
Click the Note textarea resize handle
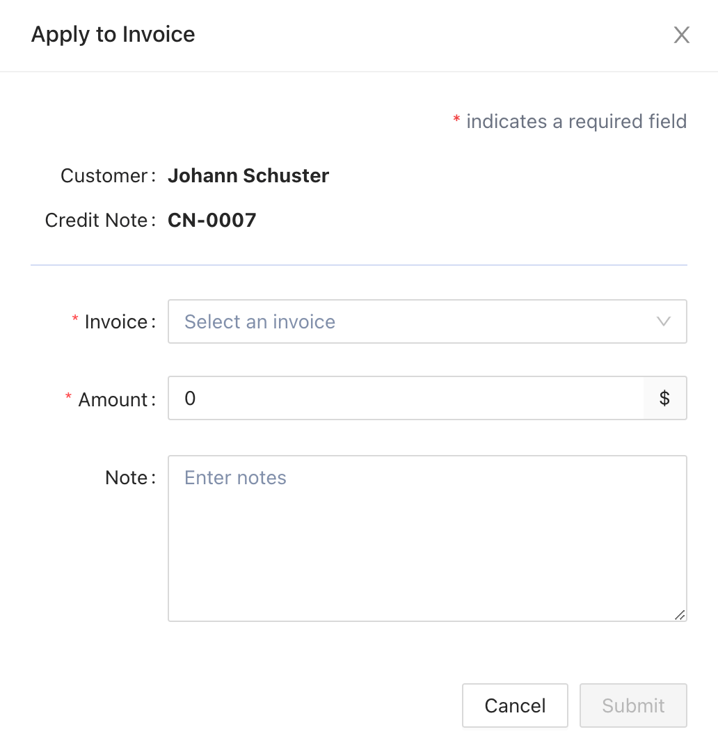[x=680, y=614]
